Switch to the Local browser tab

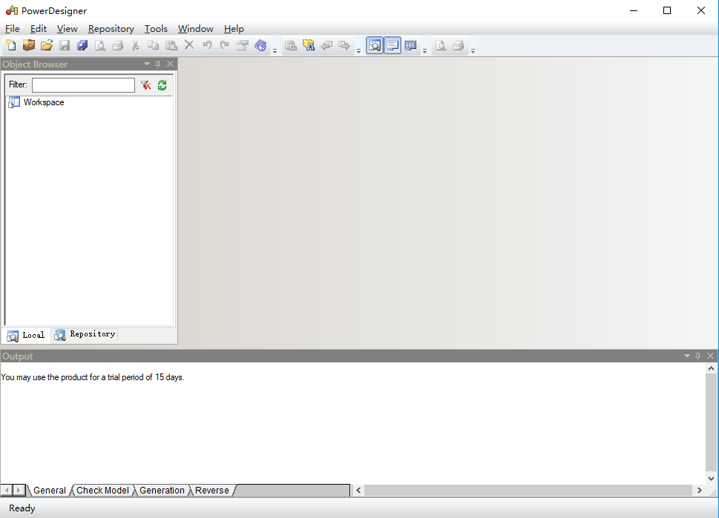(26, 335)
